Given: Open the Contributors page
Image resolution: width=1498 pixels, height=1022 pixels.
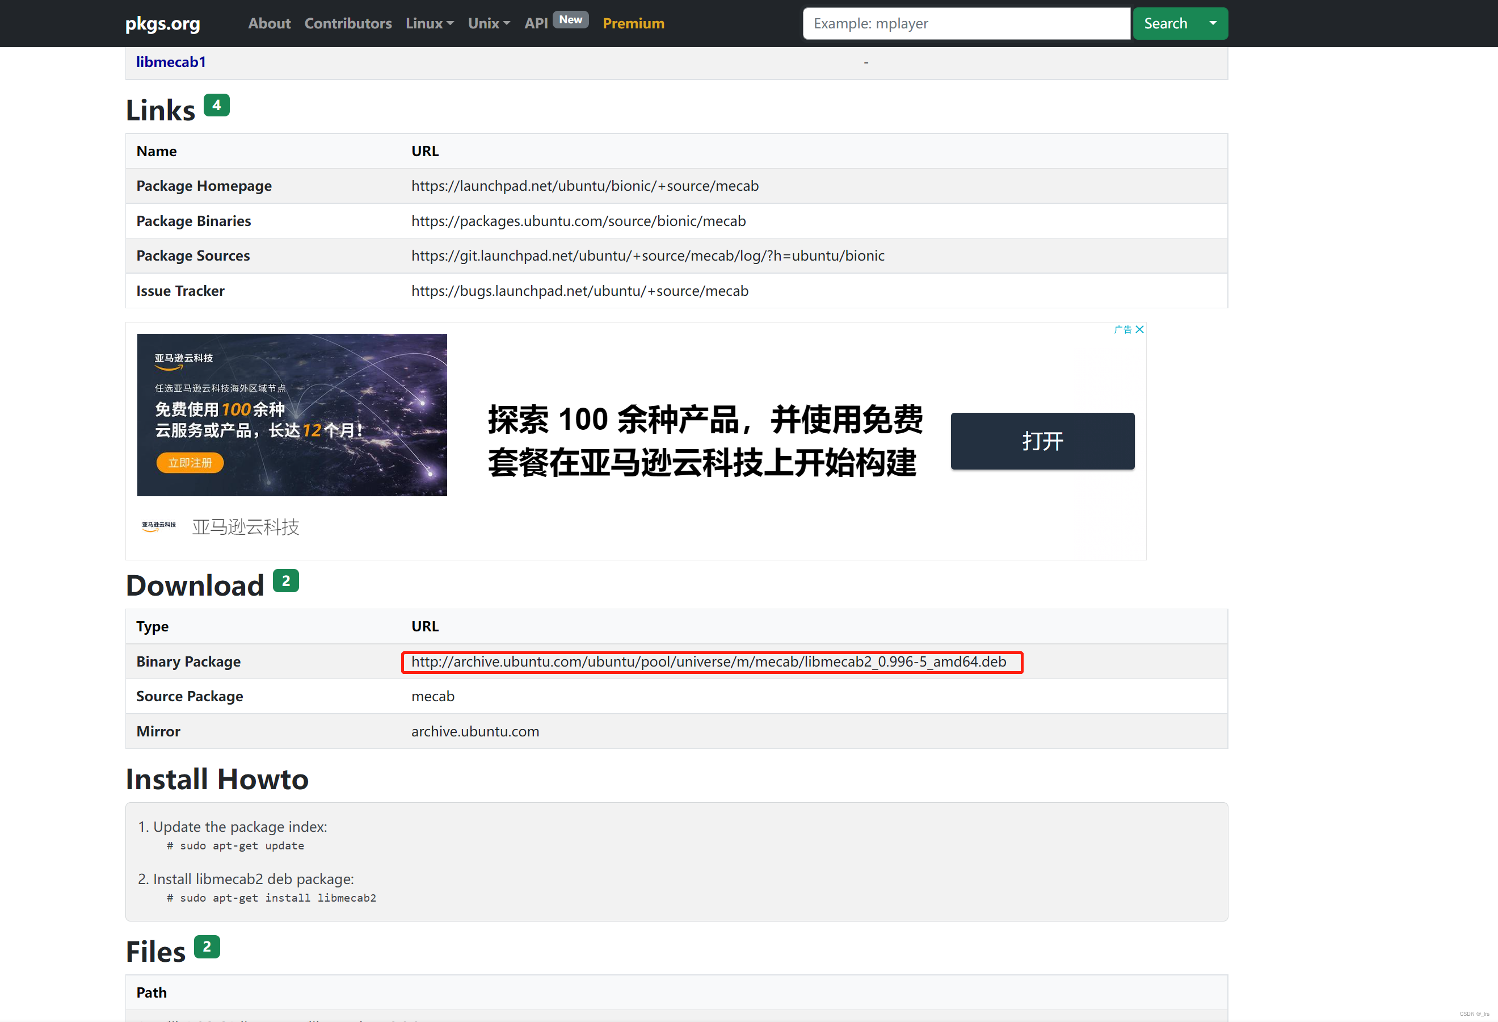Looking at the screenshot, I should click(x=348, y=23).
